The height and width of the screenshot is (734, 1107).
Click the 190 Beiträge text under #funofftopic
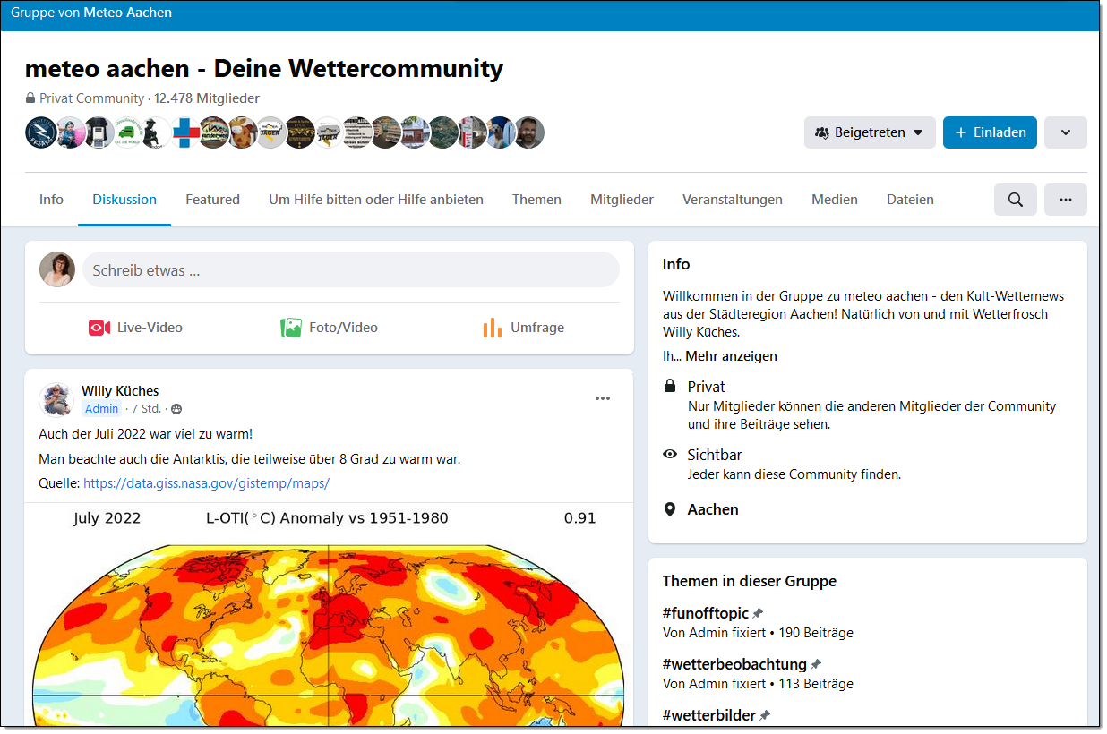816,633
